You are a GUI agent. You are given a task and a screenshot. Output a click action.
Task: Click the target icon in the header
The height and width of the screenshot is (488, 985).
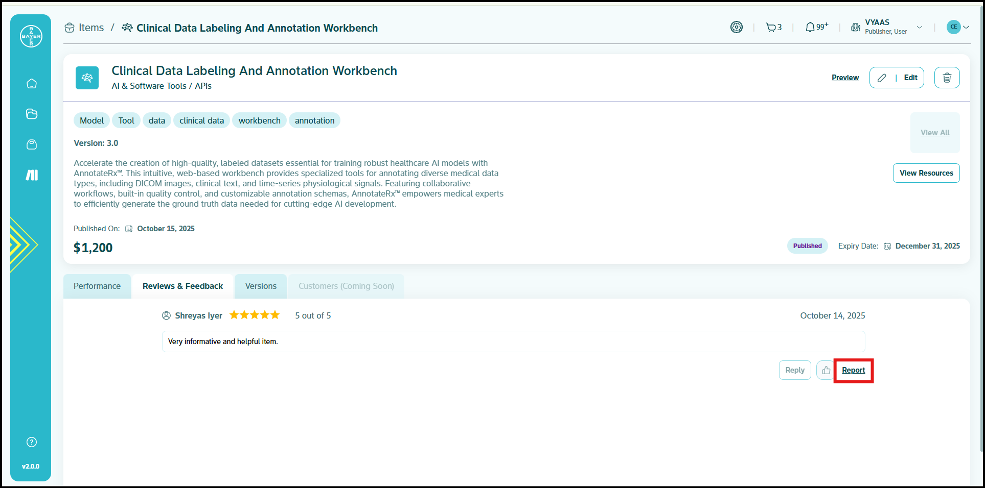pyautogui.click(x=736, y=28)
